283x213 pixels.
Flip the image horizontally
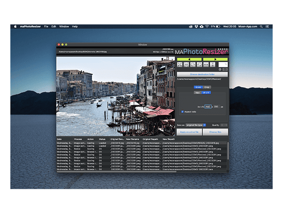[207, 65]
